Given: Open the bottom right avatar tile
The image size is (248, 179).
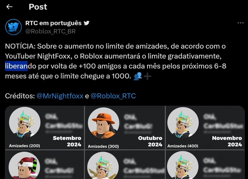Looking at the screenshot, I should [205, 165].
